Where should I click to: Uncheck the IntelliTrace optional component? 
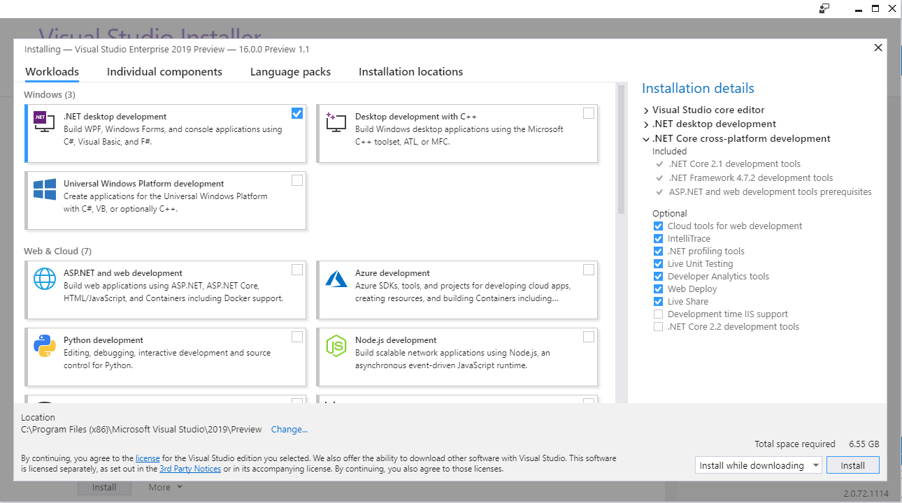click(658, 239)
